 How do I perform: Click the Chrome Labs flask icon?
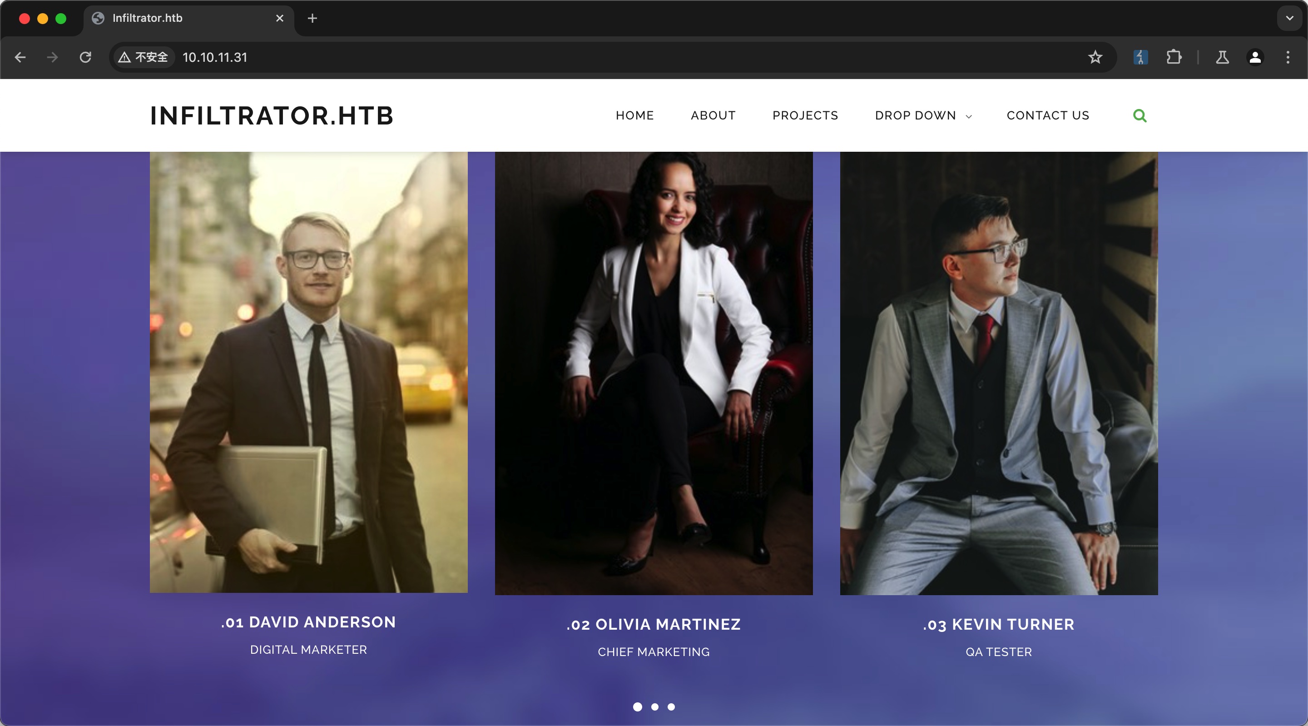click(1222, 57)
